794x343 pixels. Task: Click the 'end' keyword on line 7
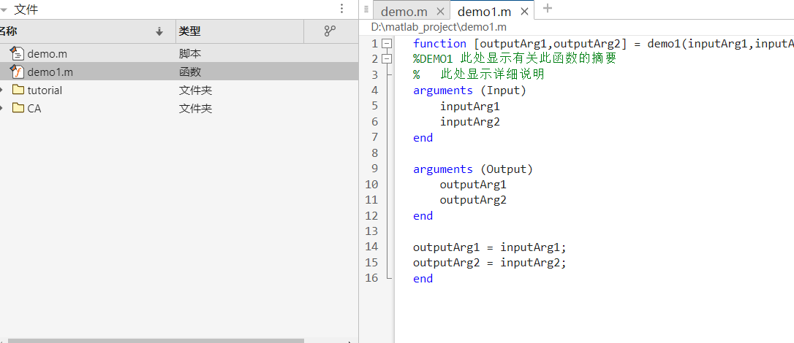(423, 137)
